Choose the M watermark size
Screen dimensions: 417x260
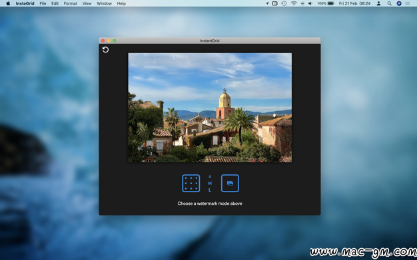[x=210, y=184]
